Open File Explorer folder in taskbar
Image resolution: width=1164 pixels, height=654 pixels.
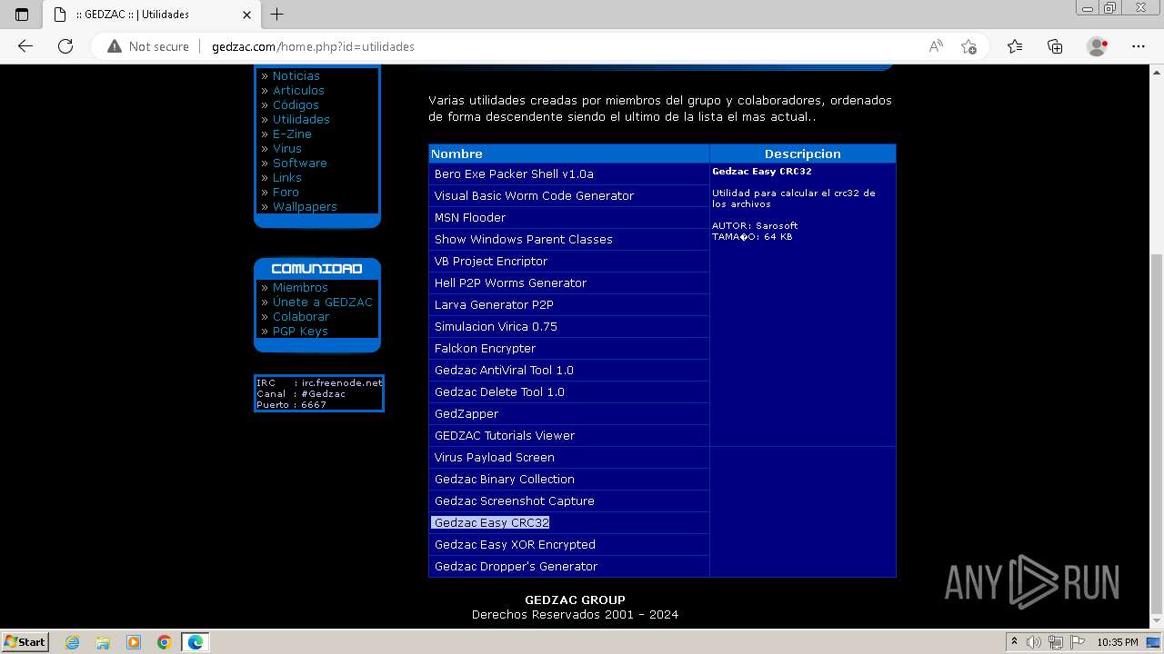pos(103,642)
